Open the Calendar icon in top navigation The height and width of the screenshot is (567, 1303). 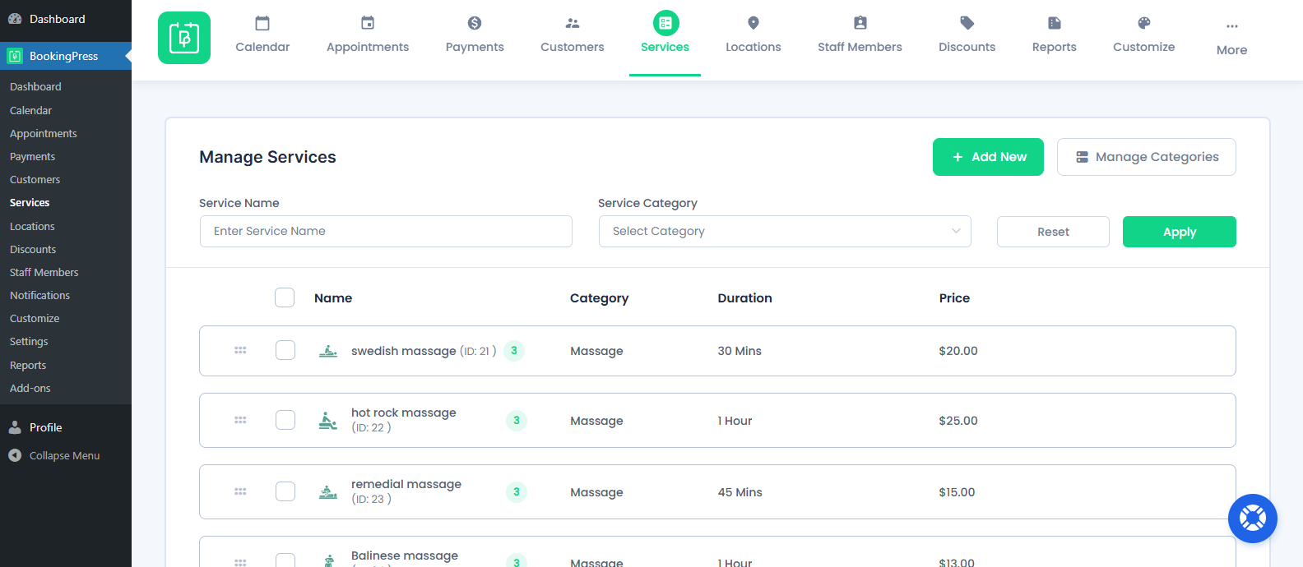point(262,23)
